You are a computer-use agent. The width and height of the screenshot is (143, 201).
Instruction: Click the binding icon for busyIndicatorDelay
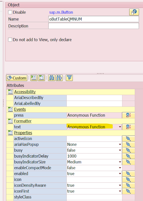click(x=128, y=156)
